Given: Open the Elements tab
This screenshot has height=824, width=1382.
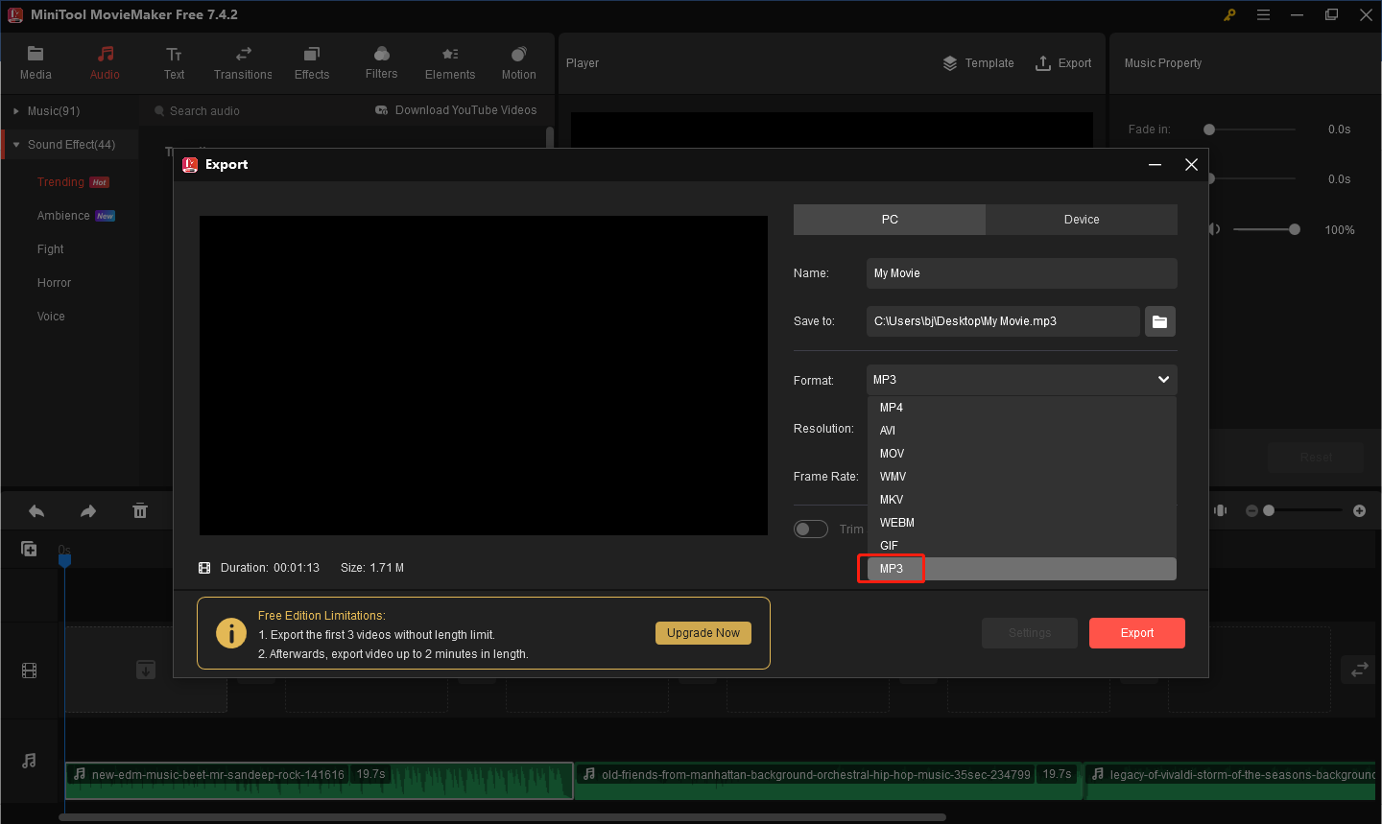Looking at the screenshot, I should coord(450,63).
